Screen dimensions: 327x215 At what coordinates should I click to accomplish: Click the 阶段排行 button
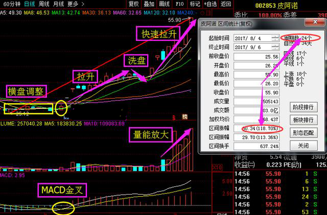coord(303,107)
